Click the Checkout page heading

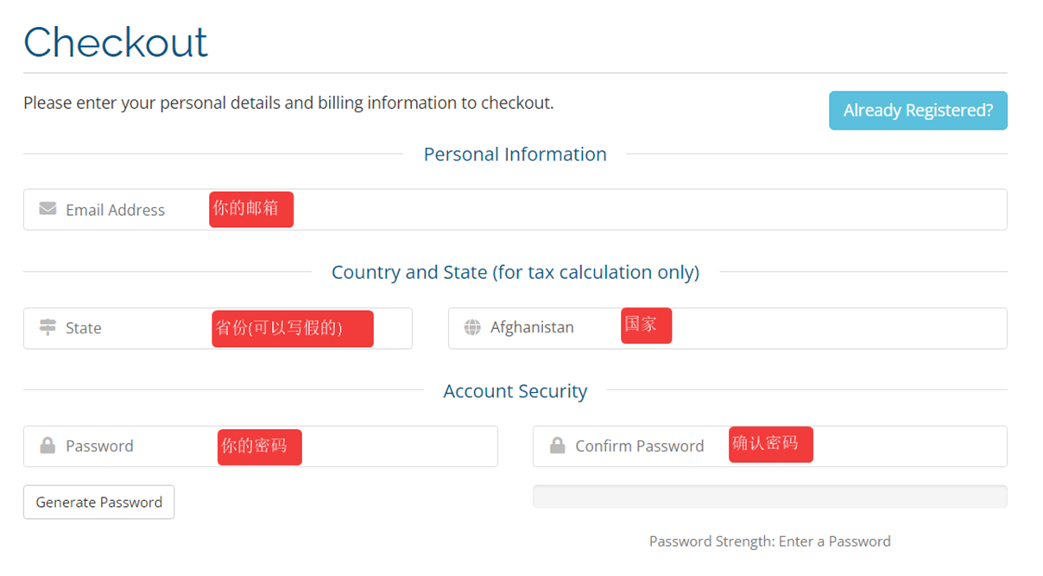116,42
